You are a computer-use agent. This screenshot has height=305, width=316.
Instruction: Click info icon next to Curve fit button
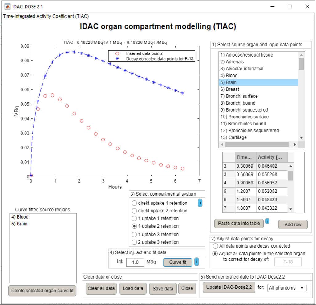pyautogui.click(x=196, y=262)
